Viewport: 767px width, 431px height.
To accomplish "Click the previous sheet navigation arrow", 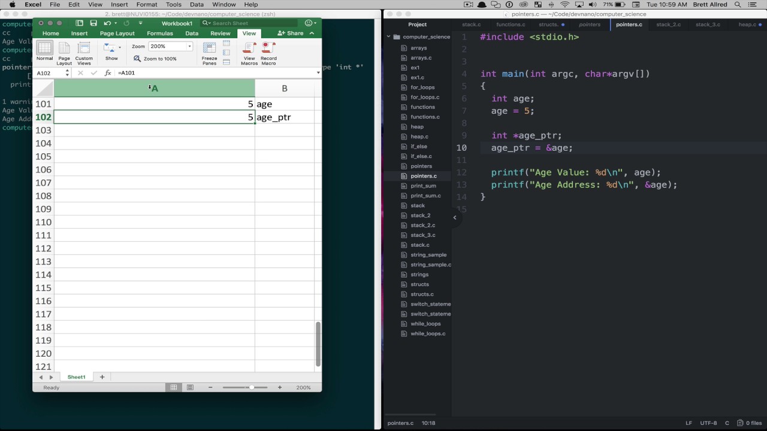I will [x=41, y=377].
